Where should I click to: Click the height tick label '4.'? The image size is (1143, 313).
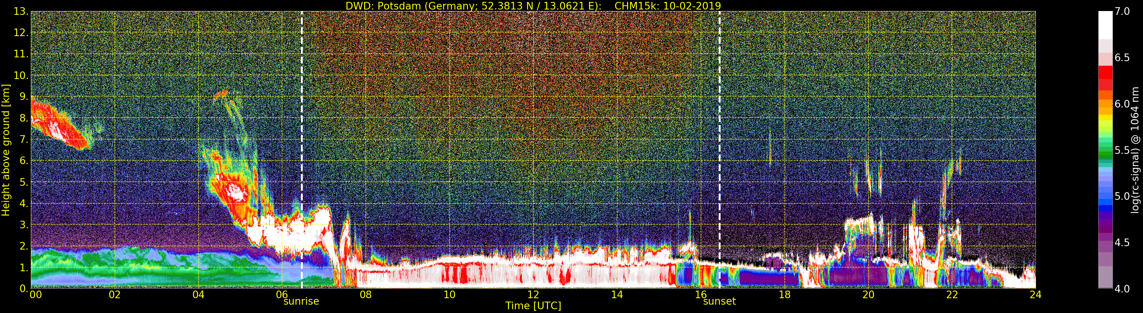coord(24,203)
